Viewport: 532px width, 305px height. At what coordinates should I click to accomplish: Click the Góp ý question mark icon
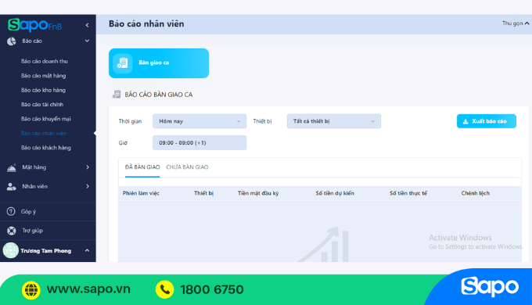(x=11, y=211)
